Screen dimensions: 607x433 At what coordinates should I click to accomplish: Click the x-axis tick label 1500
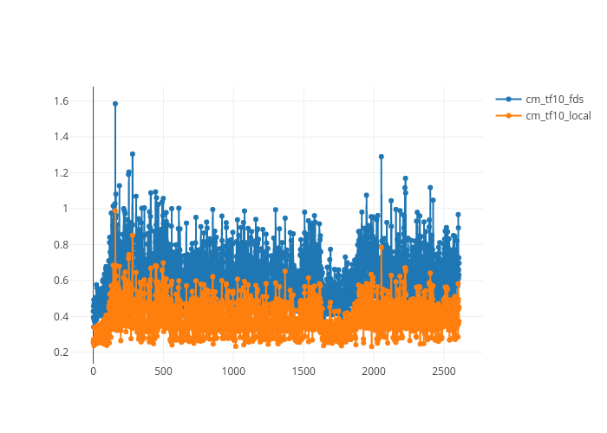(303, 371)
